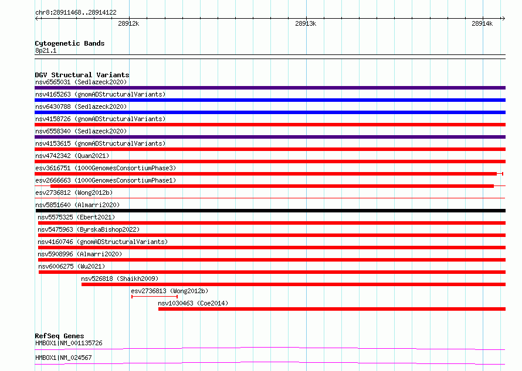Click the nsv4158726 gnomADStructuralVariants label
Screen dimensions: 522x371
point(100,119)
